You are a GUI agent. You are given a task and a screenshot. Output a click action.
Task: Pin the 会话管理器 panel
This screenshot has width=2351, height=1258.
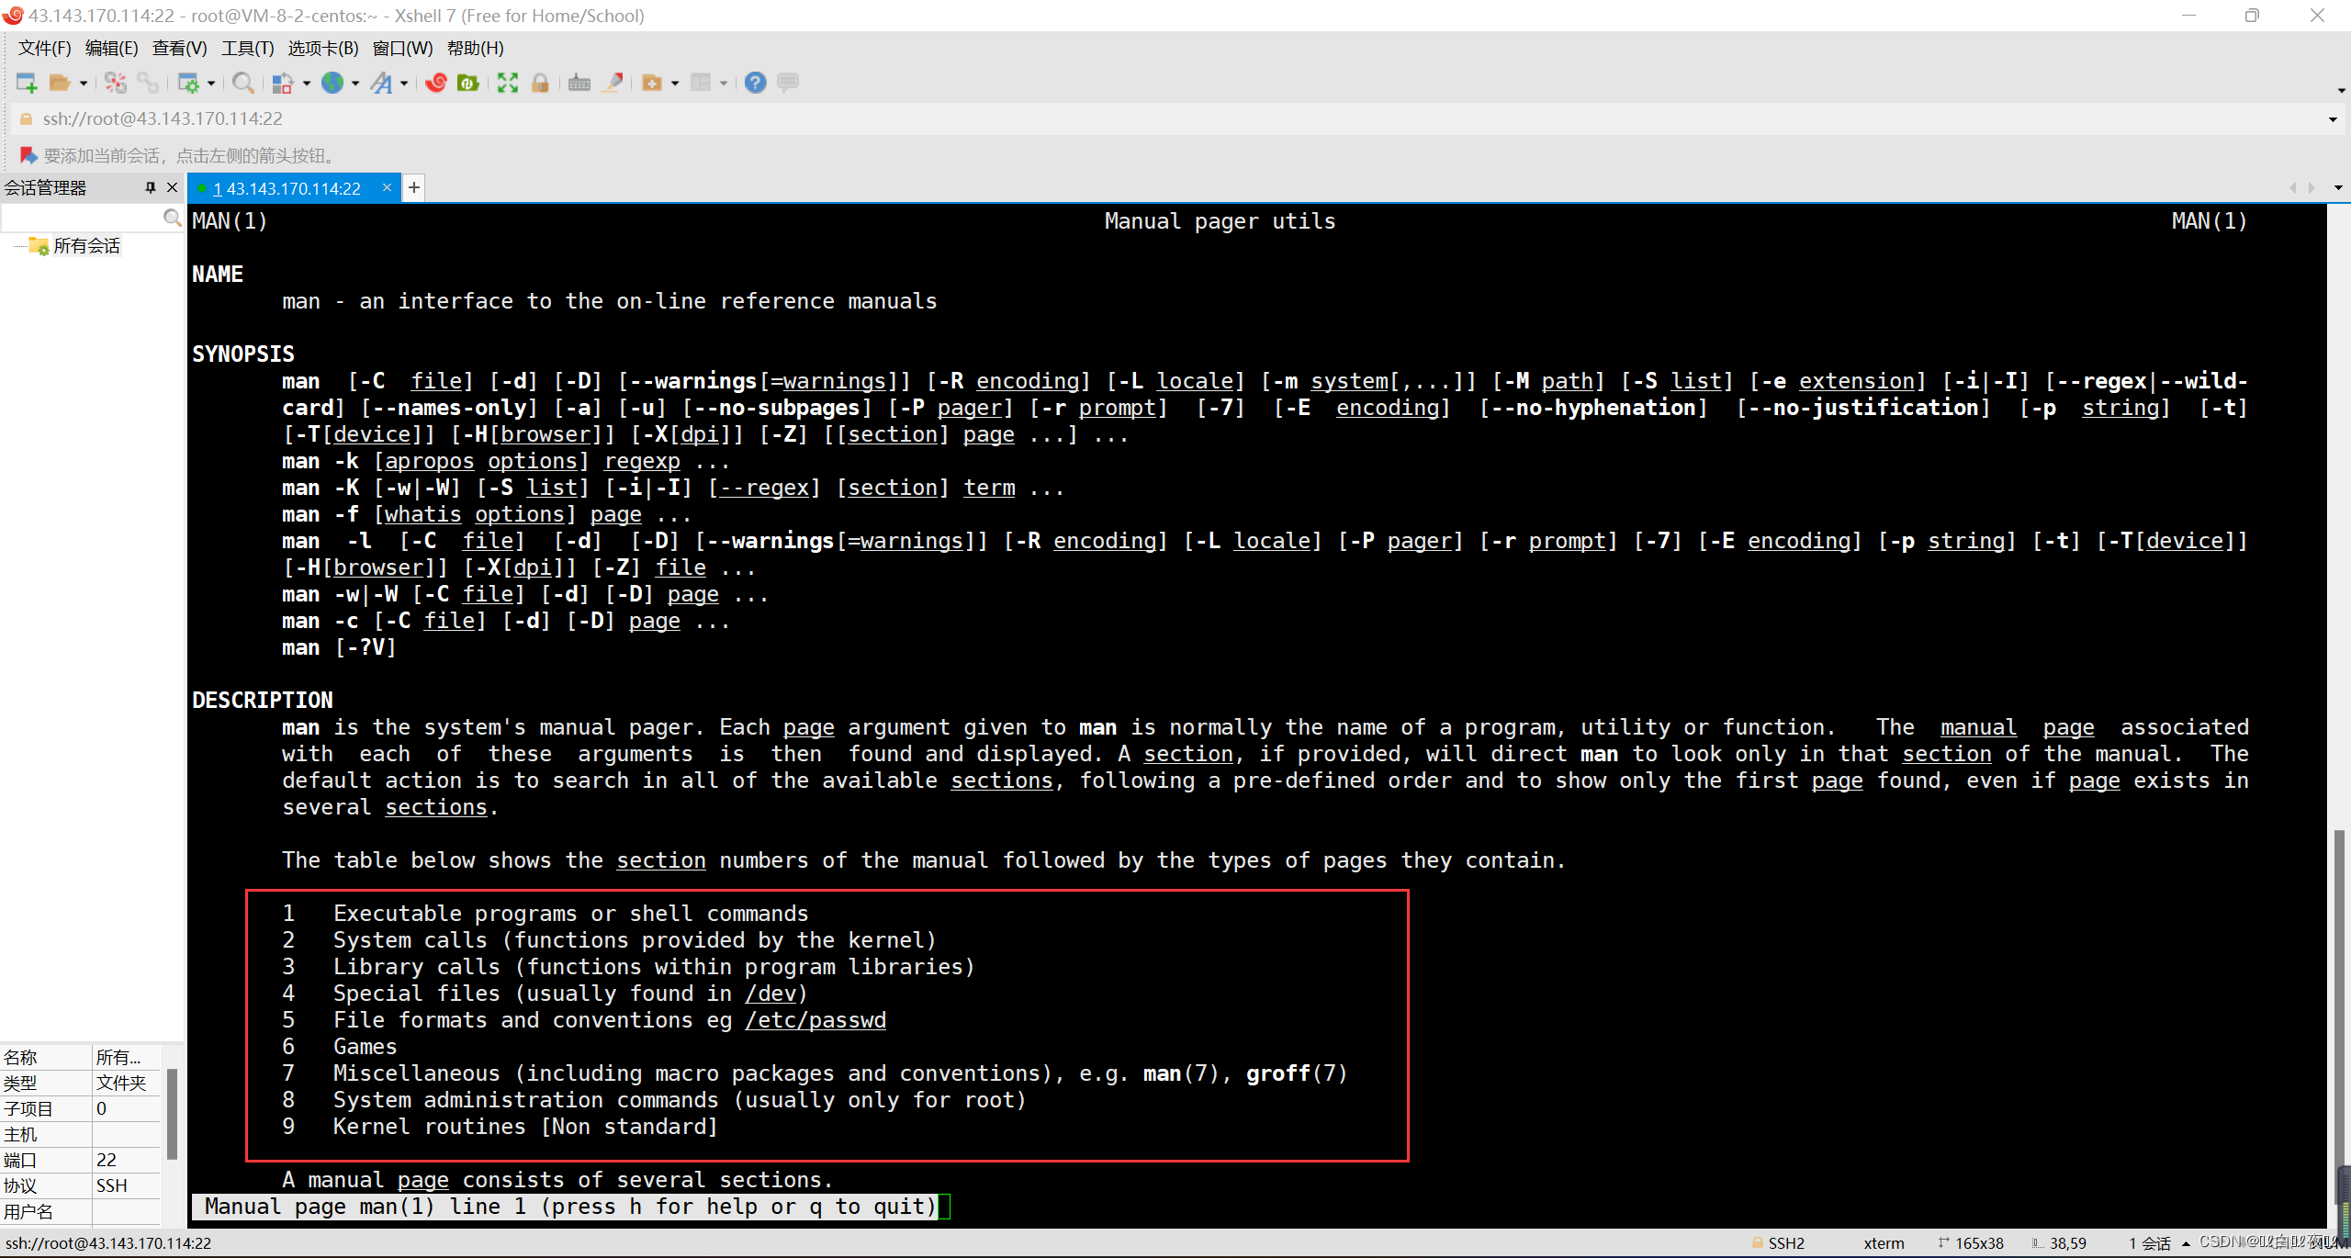tap(151, 187)
